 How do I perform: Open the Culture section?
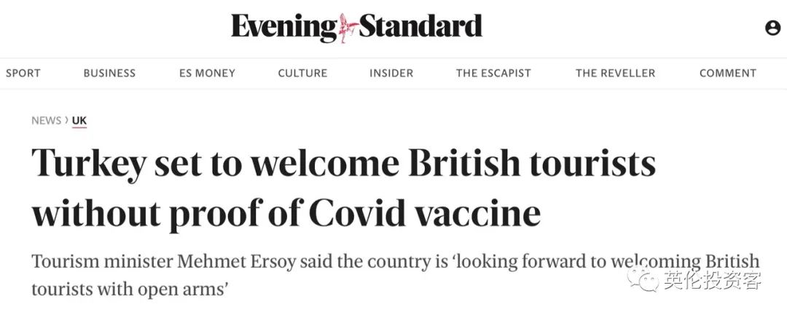302,73
